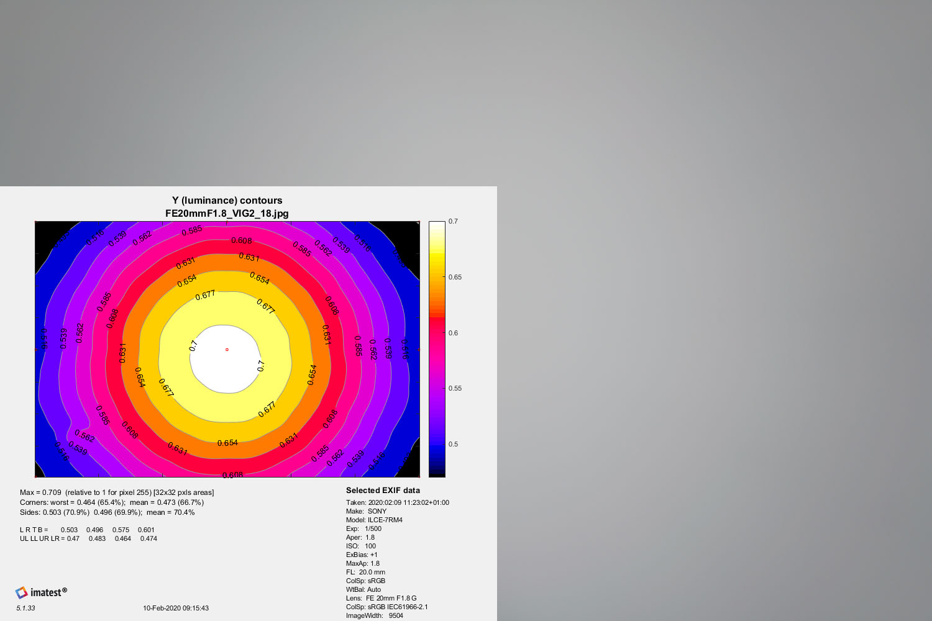This screenshot has width=932, height=621.
Task: Click the timestamp 10-Feb-2020 09:15:43
Action: coord(176,608)
